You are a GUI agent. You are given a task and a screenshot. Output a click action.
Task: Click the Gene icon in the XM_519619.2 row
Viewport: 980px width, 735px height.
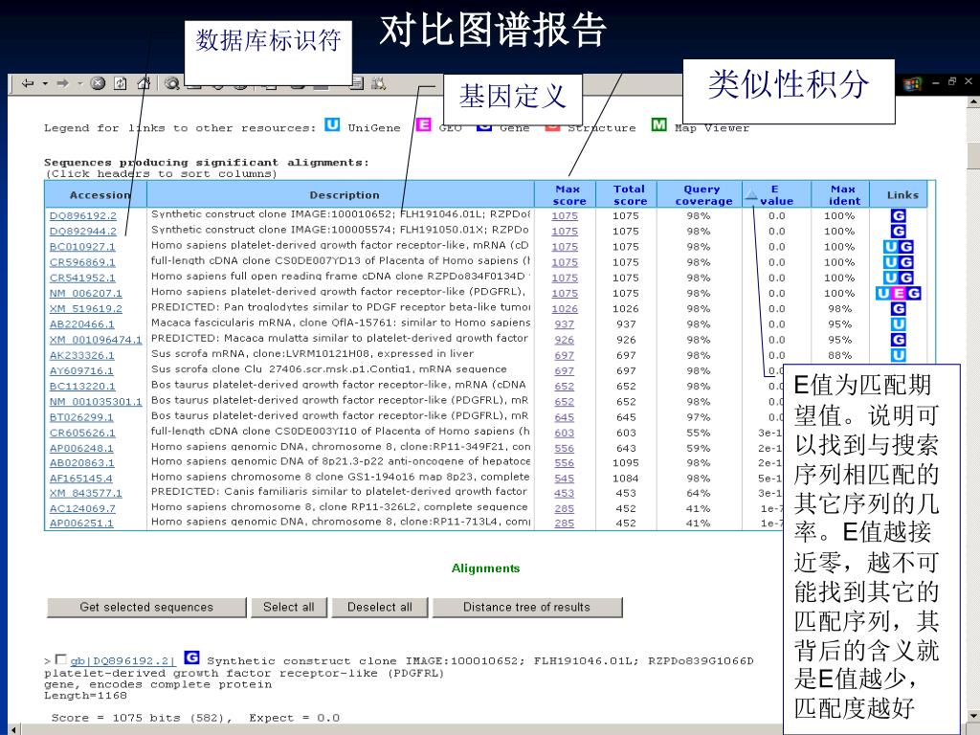(x=898, y=309)
